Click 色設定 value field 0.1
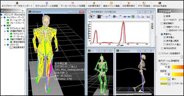 [164, 74]
